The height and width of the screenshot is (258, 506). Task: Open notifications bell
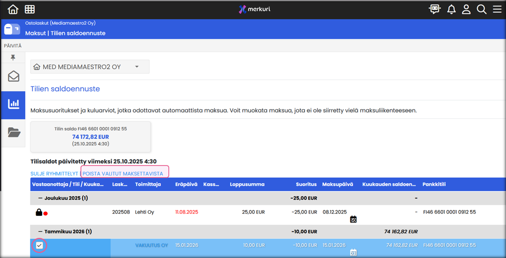point(451,9)
